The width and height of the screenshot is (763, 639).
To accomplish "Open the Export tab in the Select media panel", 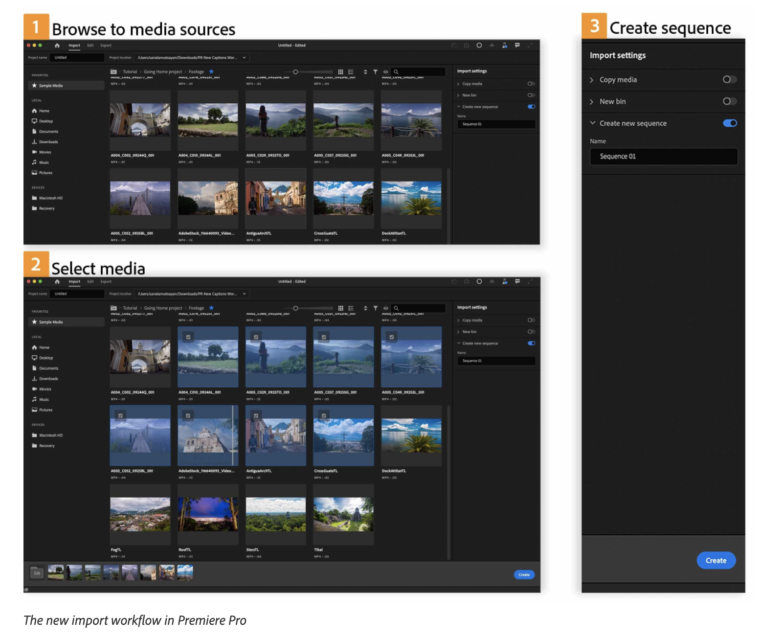I will (x=106, y=282).
